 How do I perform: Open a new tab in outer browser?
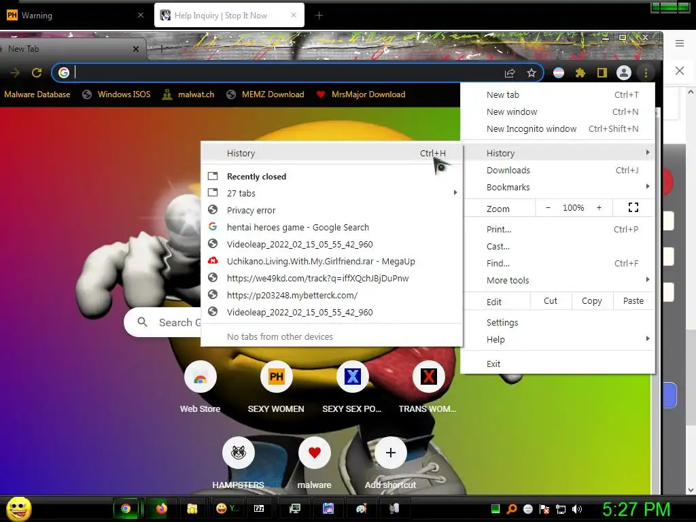pyautogui.click(x=319, y=16)
